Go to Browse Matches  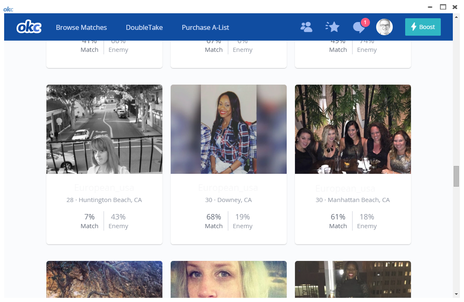pos(81,27)
